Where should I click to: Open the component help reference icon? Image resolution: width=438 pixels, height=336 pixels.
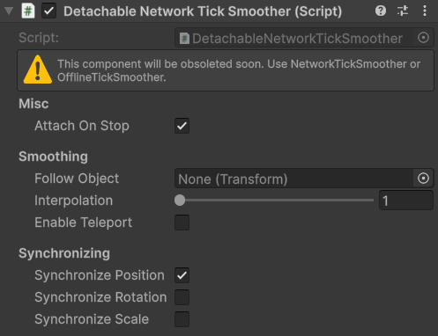coord(381,11)
